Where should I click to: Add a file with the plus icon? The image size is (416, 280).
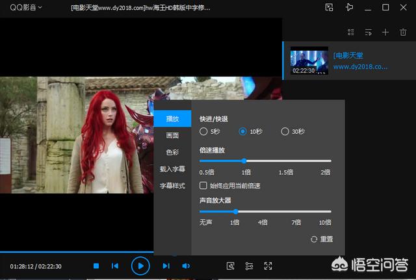385,32
